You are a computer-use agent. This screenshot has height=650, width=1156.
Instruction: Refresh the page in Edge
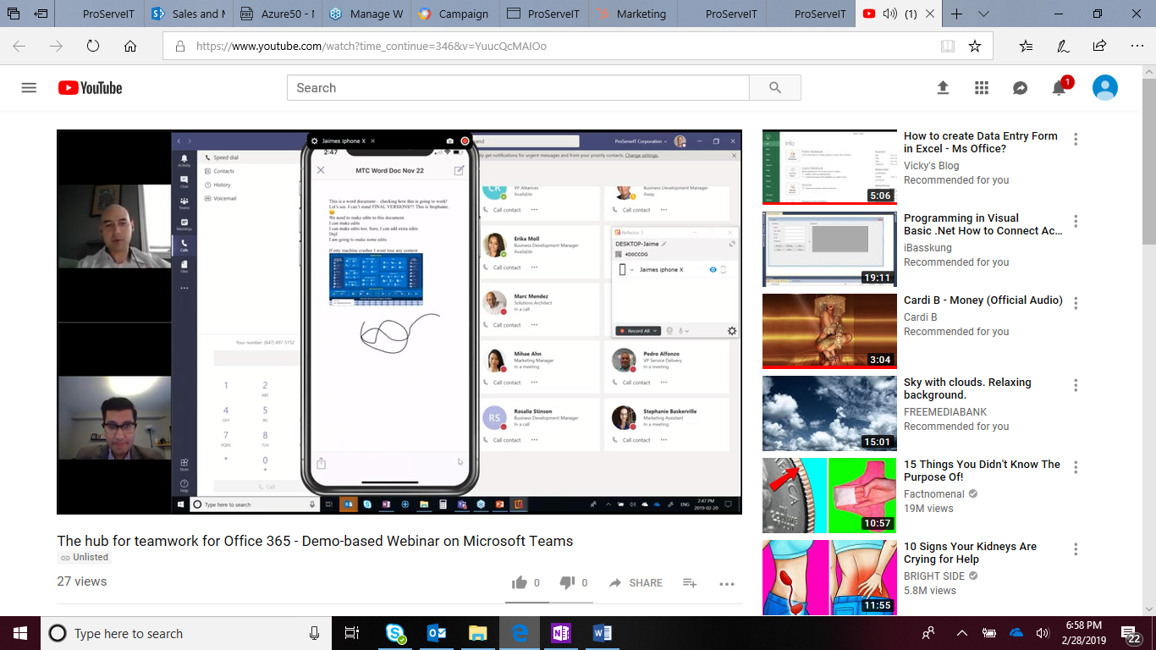coord(93,47)
